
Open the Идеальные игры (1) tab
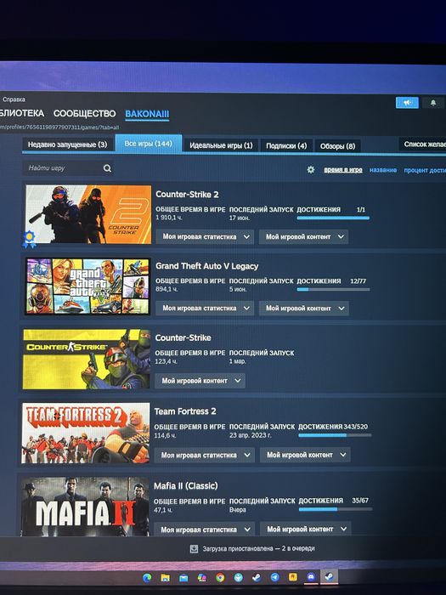[x=221, y=145]
